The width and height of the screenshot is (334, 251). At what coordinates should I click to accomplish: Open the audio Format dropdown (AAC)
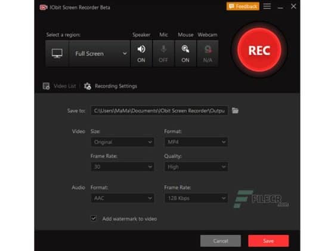coord(122,198)
